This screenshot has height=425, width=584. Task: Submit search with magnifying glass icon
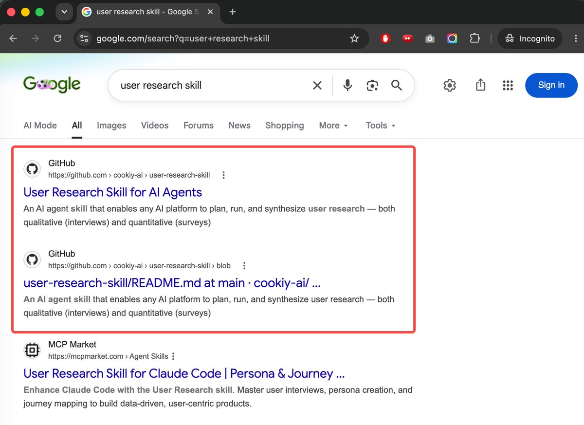397,85
